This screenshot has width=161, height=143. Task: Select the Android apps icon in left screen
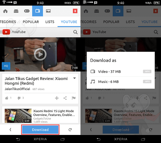tap(16, 11)
